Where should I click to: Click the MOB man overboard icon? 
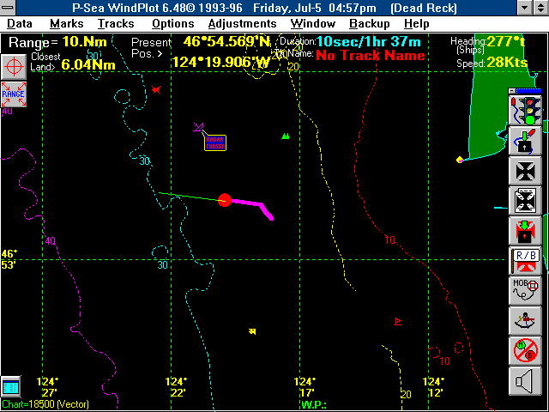[x=525, y=291]
